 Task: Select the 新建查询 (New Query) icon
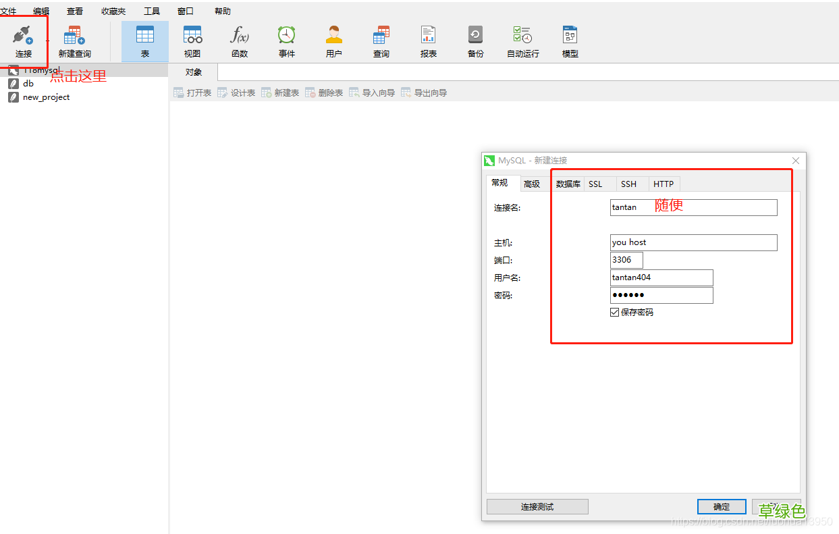pyautogui.click(x=73, y=41)
